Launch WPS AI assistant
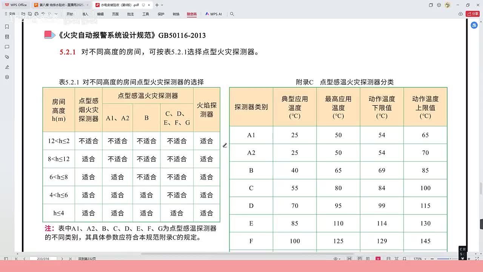The width and height of the screenshot is (483, 272). [x=214, y=14]
